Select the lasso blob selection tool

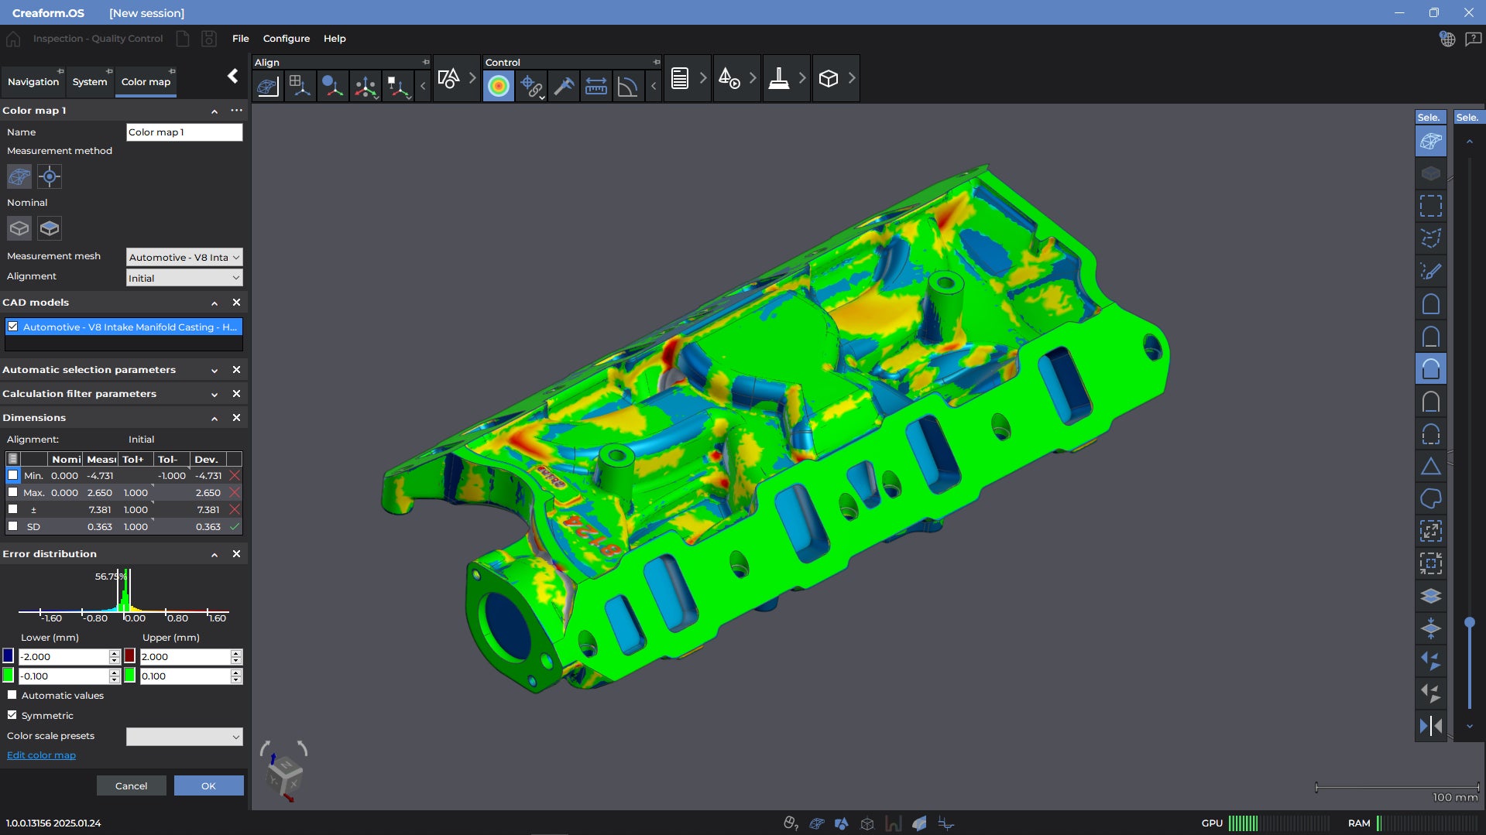(x=1431, y=498)
